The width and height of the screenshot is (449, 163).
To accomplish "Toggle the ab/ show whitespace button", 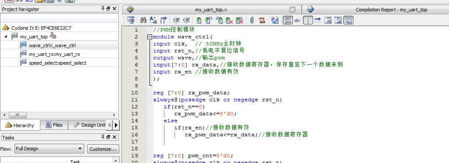I will tap(297, 20).
